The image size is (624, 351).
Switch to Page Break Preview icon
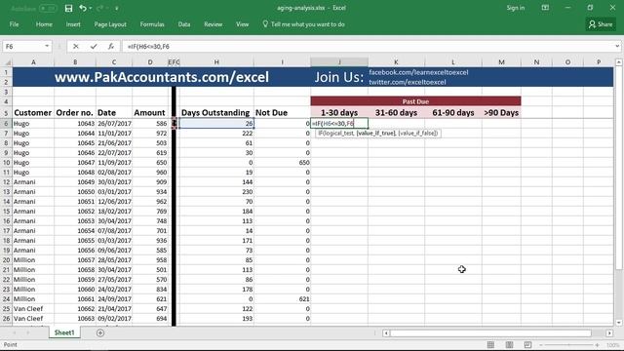coord(527,344)
